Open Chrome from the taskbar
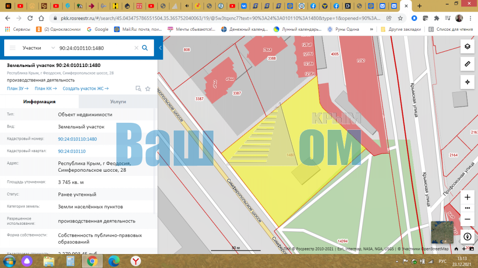 (92, 261)
